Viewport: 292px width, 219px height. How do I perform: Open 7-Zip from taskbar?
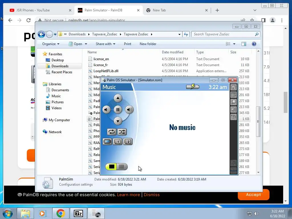tap(78, 213)
